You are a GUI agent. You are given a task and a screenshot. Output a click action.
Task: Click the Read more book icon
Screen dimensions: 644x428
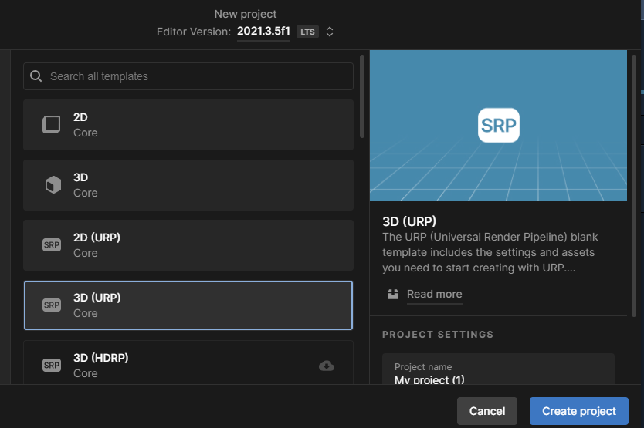(393, 294)
